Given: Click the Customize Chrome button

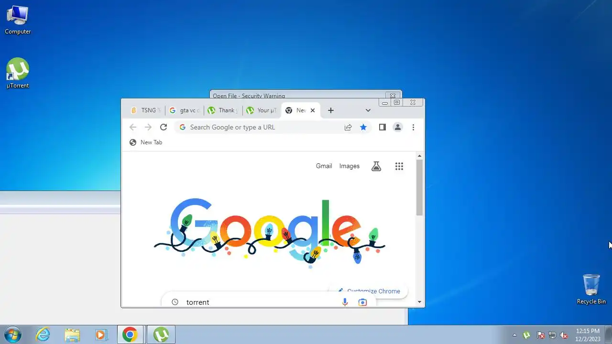Looking at the screenshot, I should 369,291.
